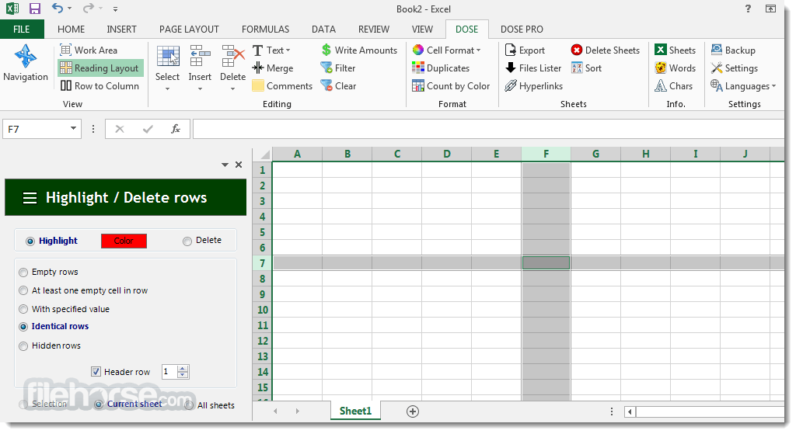The image size is (796, 434).
Task: Open the Merge cells tool
Action: (x=273, y=68)
